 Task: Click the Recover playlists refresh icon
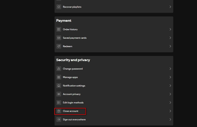pos(59,7)
